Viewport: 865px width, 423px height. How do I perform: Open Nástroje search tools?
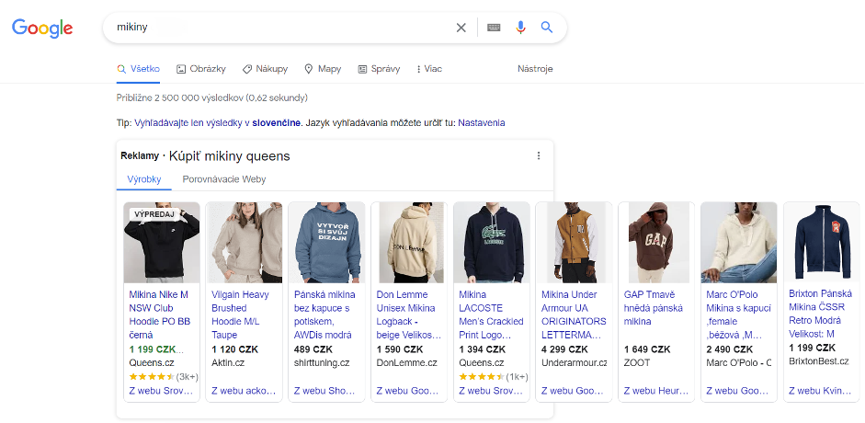[x=535, y=69]
